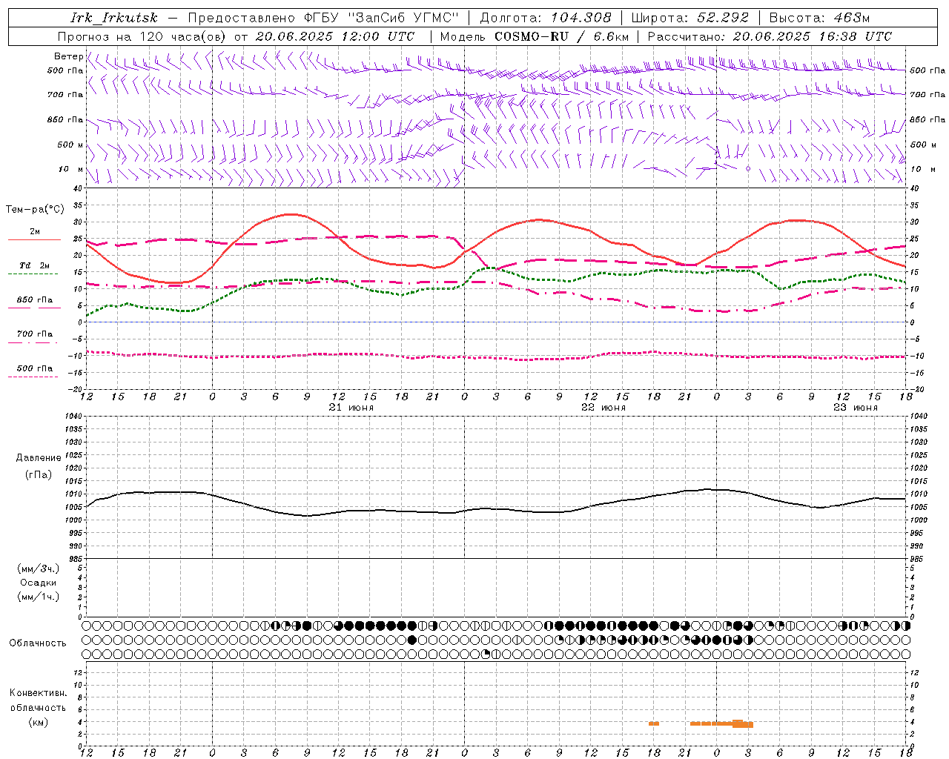The height and width of the screenshot is (759, 949).
Task: Click the black pressure curve line
Action: (x=497, y=508)
